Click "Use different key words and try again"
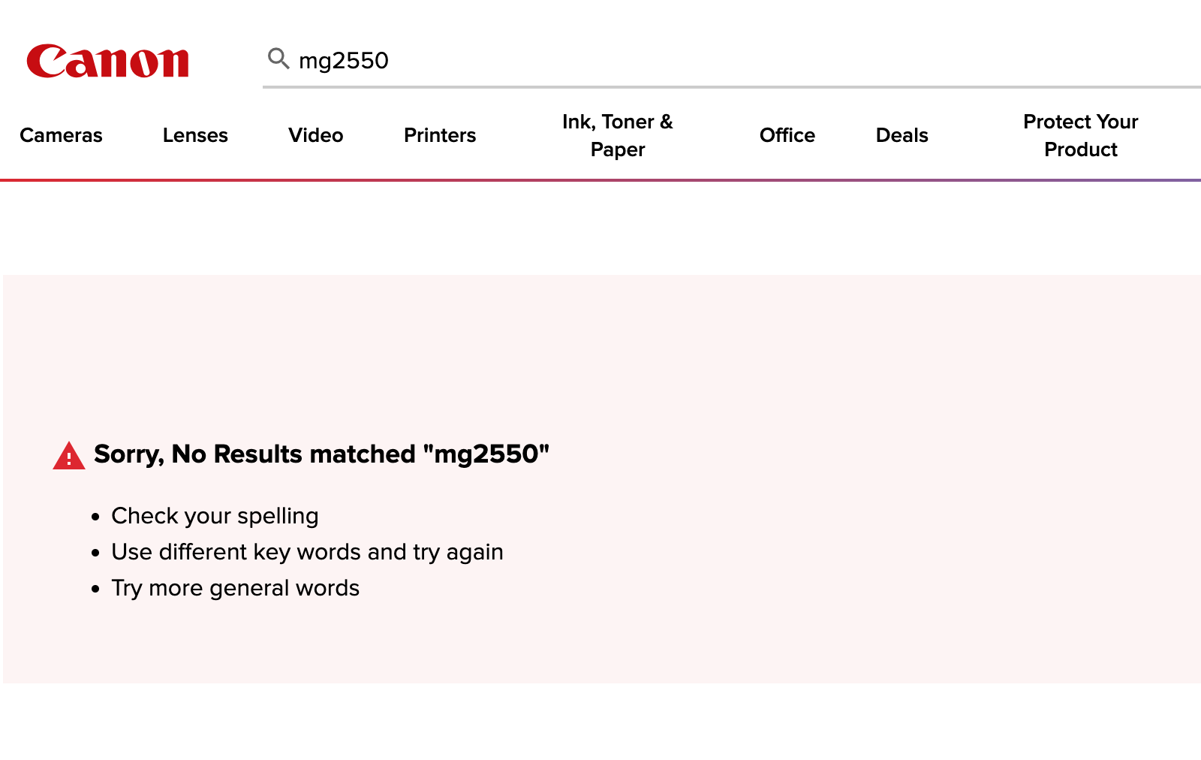1201x760 pixels. [307, 552]
